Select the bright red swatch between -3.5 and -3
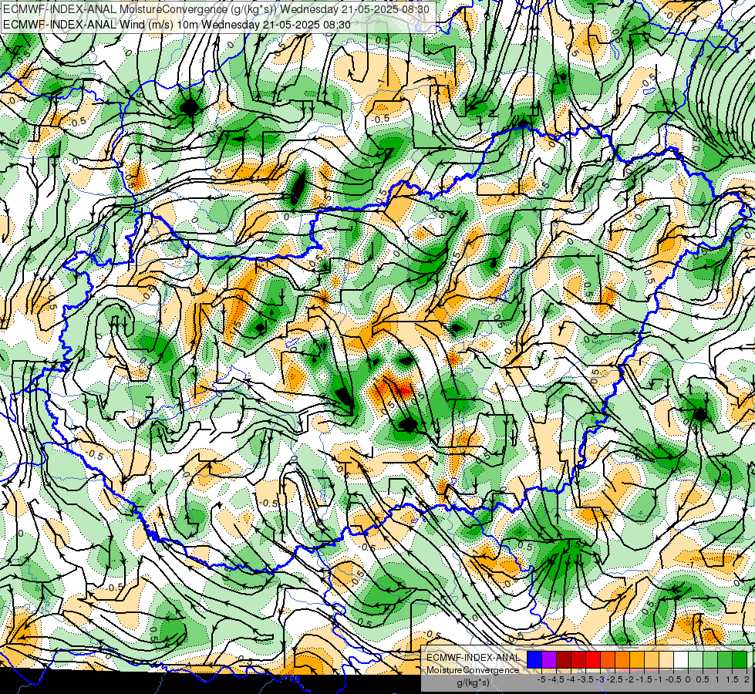This screenshot has width=755, height=694. point(593,660)
